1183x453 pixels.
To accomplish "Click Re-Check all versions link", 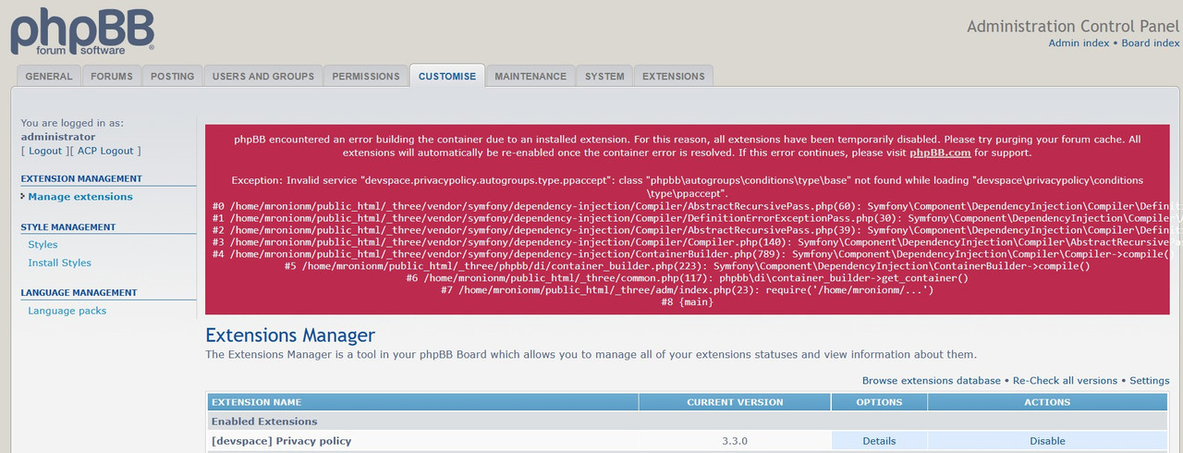I will (1066, 381).
